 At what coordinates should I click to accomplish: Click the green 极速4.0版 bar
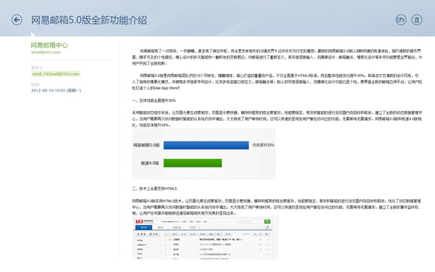pyautogui.click(x=193, y=163)
